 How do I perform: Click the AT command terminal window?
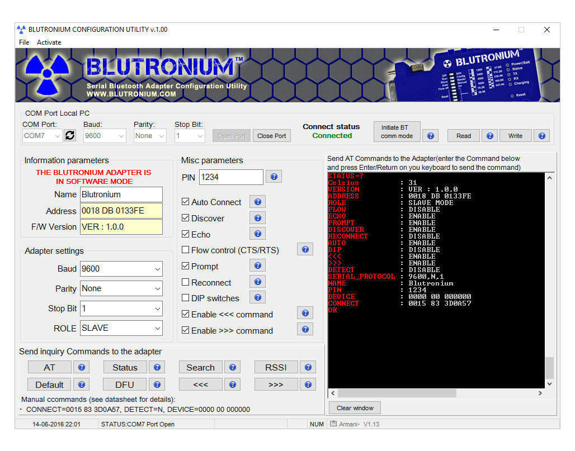pyautogui.click(x=436, y=281)
